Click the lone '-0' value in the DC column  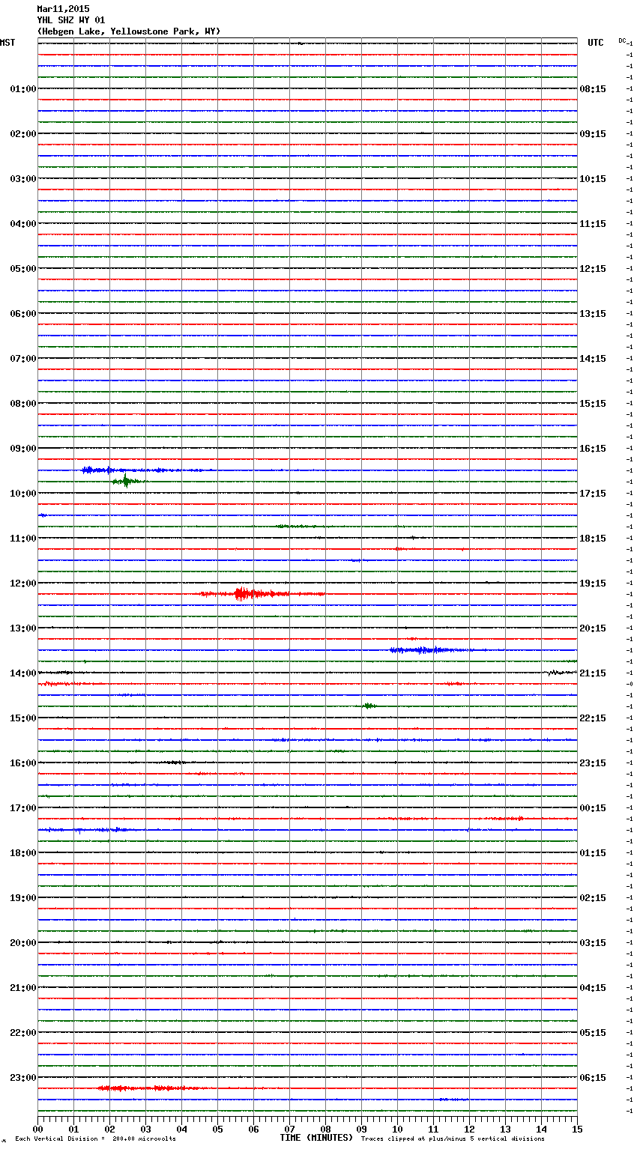[630, 684]
